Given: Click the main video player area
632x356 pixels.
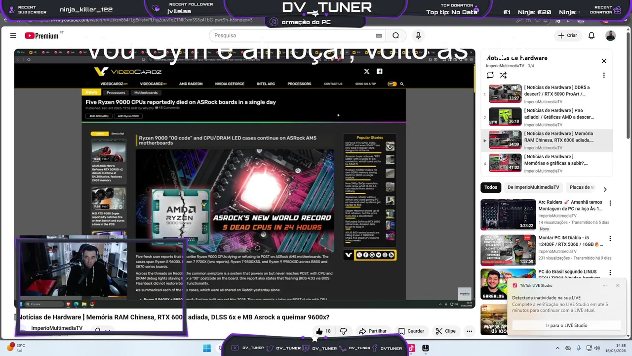Looking at the screenshot, I should coord(244,178).
